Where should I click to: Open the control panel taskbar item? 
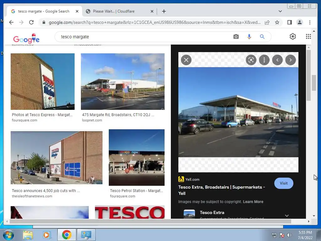[x=86, y=235]
